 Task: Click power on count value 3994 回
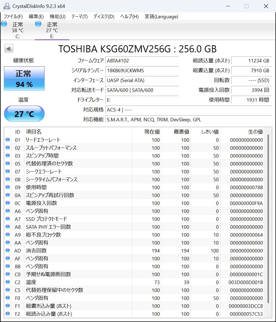pos(251,90)
